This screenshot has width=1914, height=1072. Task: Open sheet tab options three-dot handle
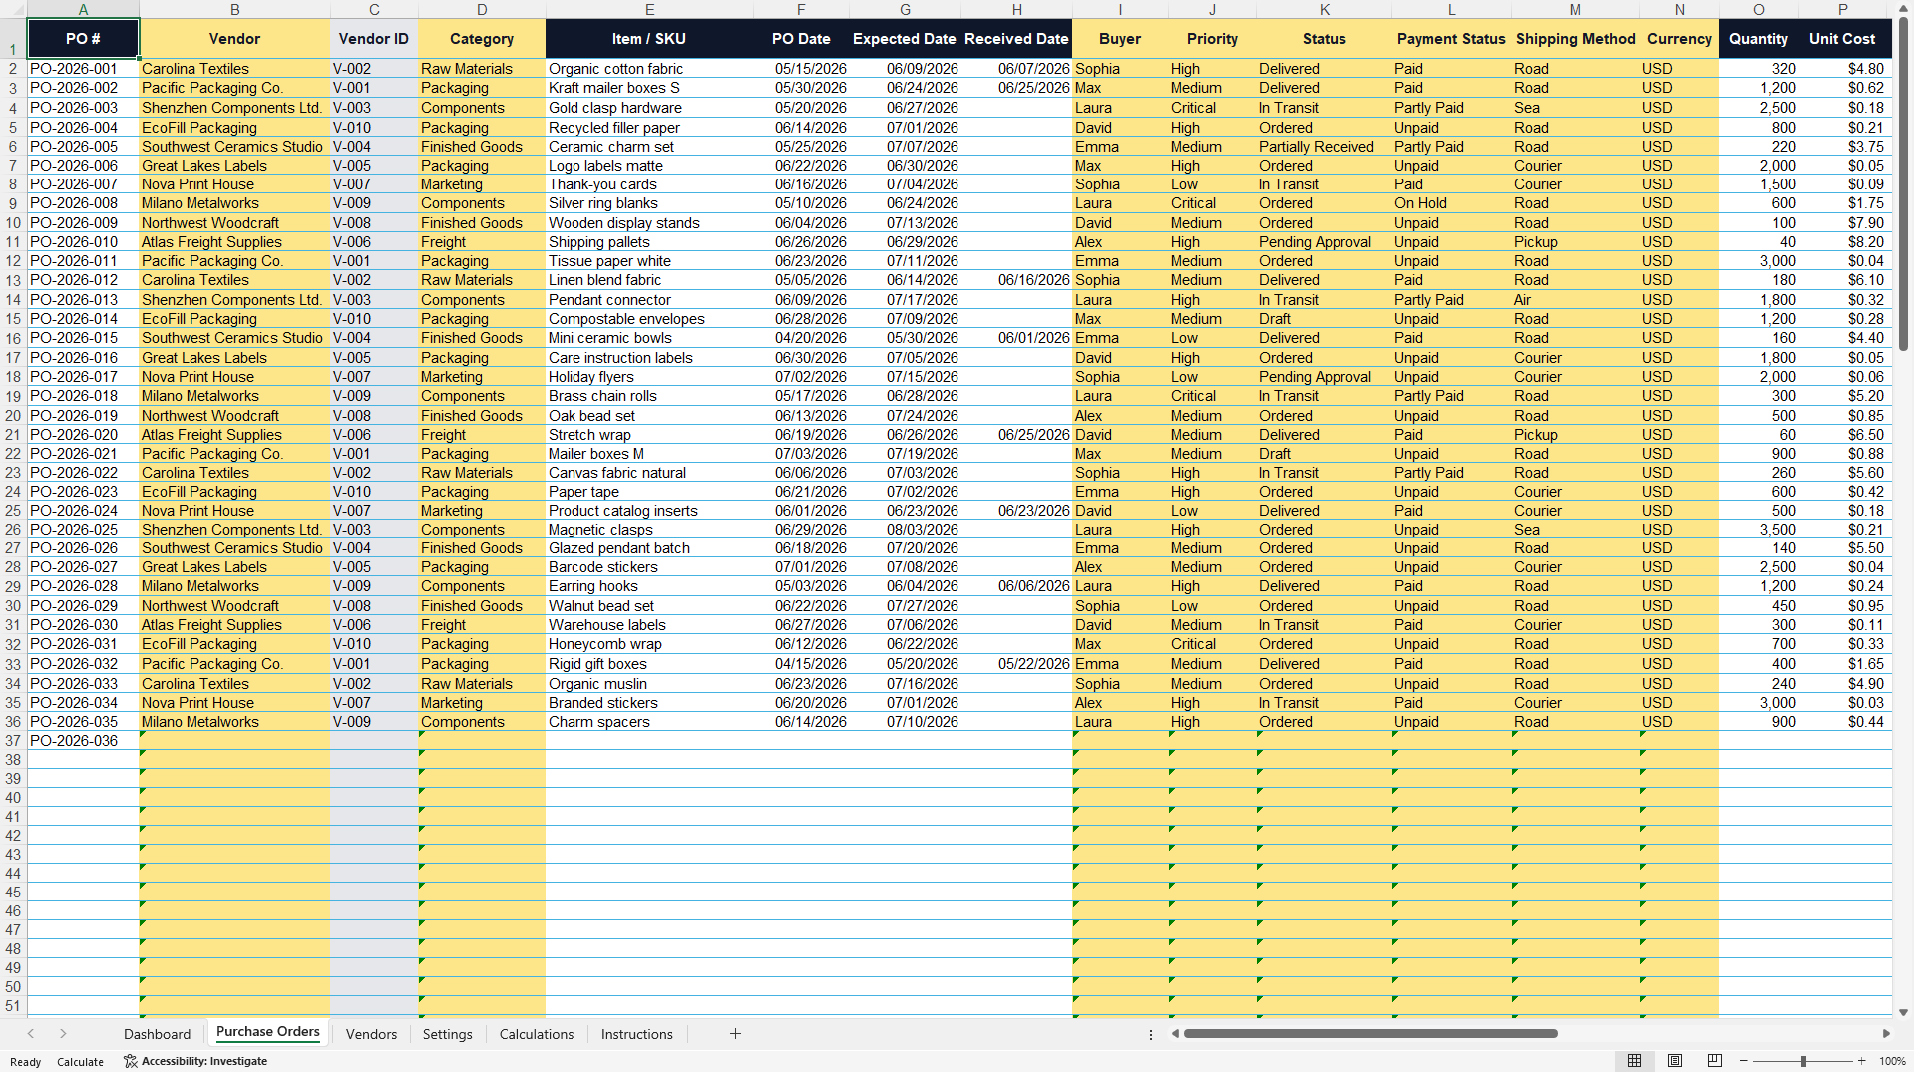coord(1151,1034)
